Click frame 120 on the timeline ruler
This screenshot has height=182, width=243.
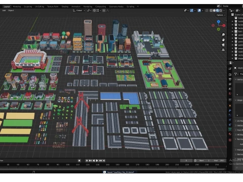[88, 164]
